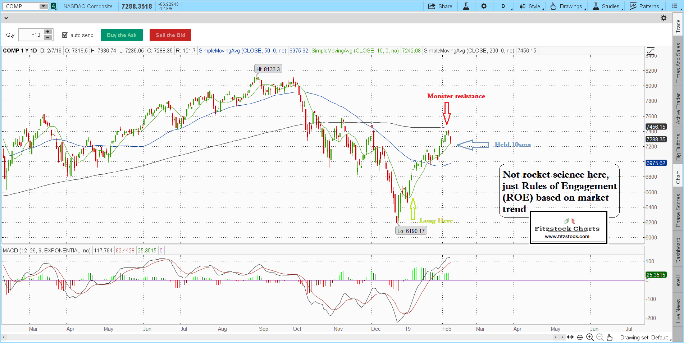The height and width of the screenshot is (343, 684).
Task: Open the list menu icon at top right
Action: (x=674, y=6)
